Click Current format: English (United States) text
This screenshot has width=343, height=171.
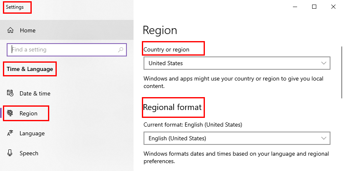[x=193, y=125]
